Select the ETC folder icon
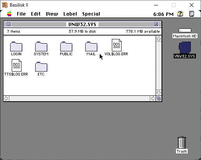The image size is (201, 160). pos(41,67)
